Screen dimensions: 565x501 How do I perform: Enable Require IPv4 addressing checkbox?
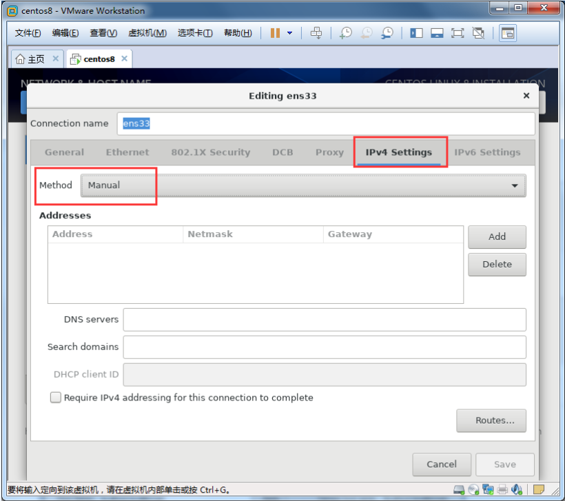[x=56, y=398]
